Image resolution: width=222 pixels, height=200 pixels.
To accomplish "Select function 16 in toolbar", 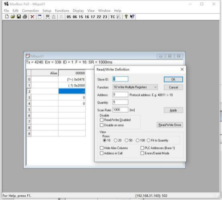I will (x=87, y=17).
